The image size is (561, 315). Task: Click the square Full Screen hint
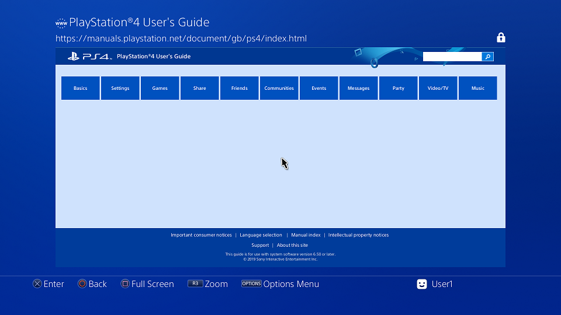click(147, 284)
